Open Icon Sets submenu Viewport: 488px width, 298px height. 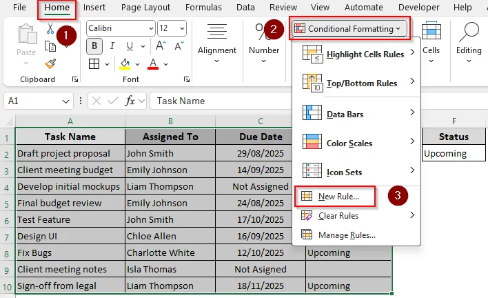356,172
